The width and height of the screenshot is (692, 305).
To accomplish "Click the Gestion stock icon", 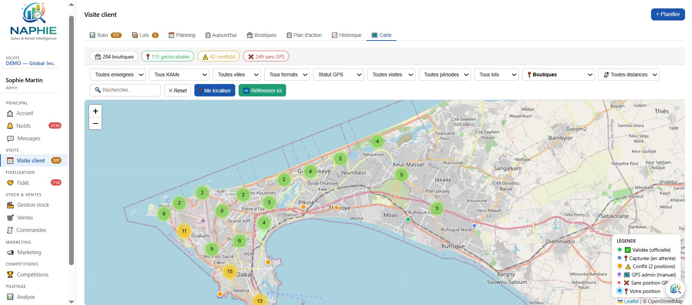I will [10, 205].
